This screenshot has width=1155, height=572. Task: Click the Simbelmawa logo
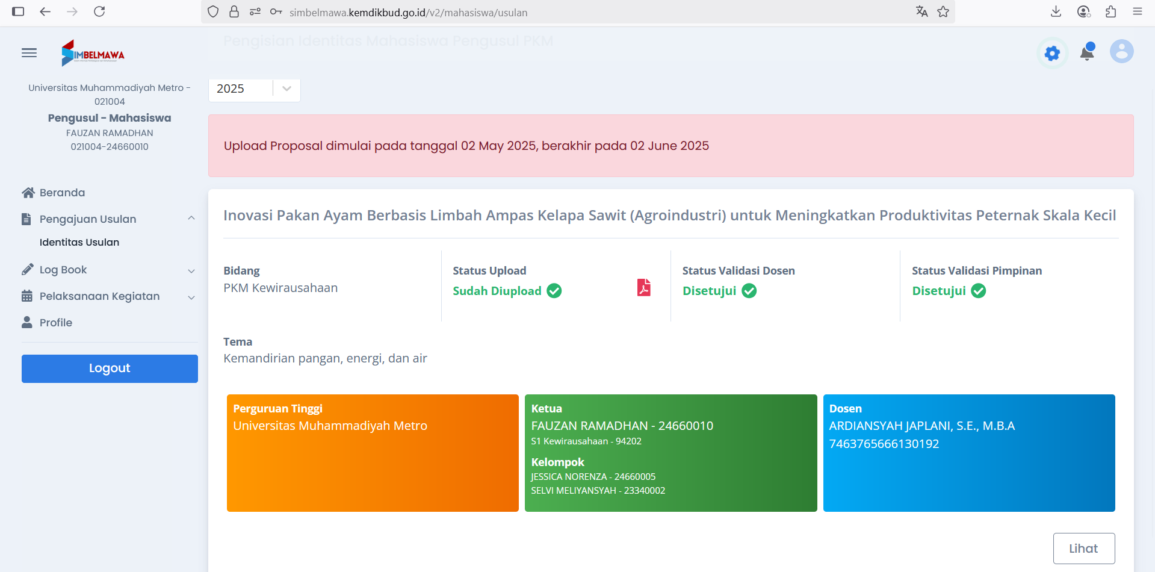point(93,54)
